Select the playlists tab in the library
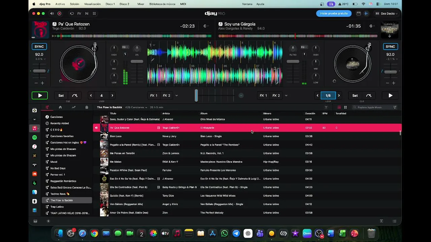The image size is (431, 242). tap(47, 107)
